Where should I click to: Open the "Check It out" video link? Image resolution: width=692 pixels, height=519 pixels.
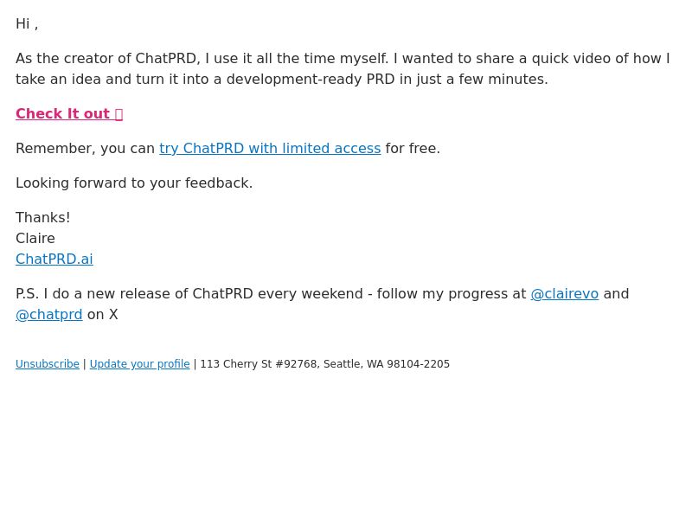[62, 113]
